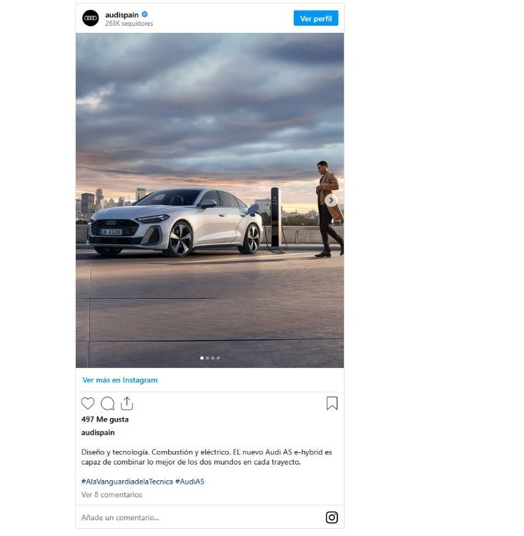The width and height of the screenshot is (524, 536).
Task: Click the 263K seguidores text
Action: (129, 24)
